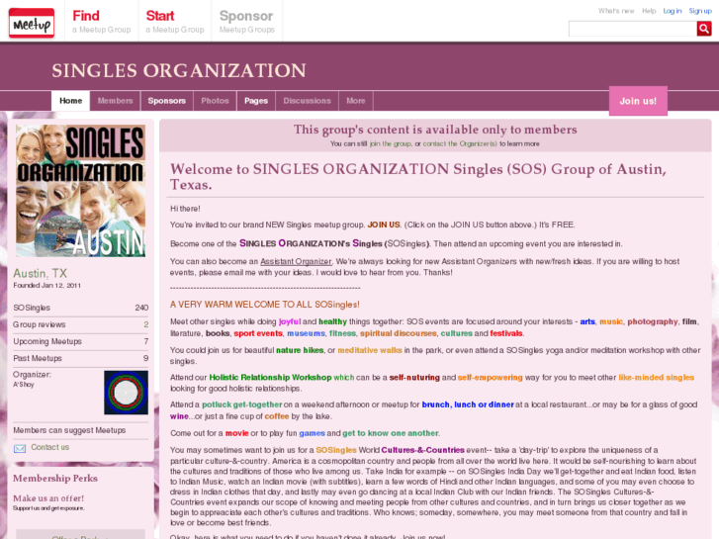Click the 'Hi there!' greeting text
This screenshot has width=719, height=539.
tap(185, 209)
